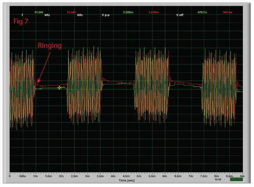
Task: Select the red frequency value 11.542
Action: [71, 12]
